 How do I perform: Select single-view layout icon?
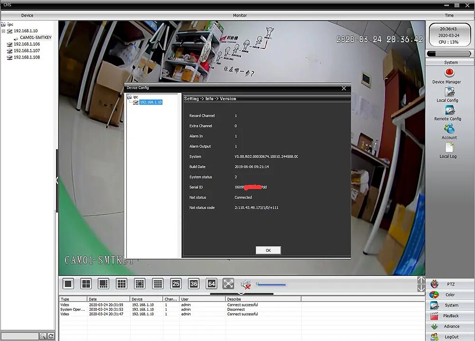click(x=68, y=284)
